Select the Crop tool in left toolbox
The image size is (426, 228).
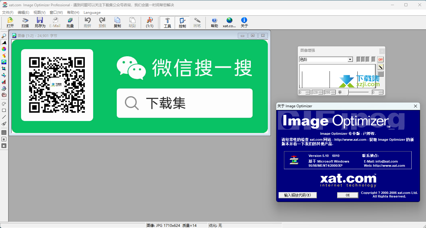coord(4,69)
